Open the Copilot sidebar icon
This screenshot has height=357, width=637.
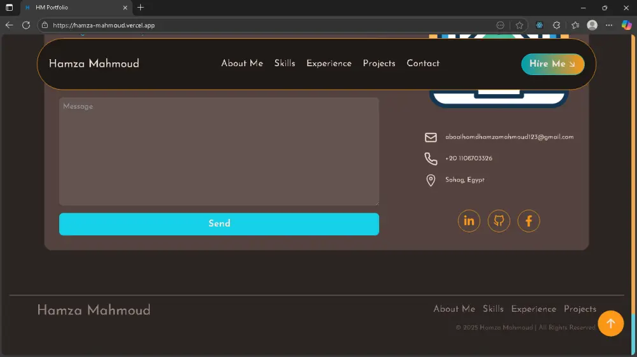626,25
